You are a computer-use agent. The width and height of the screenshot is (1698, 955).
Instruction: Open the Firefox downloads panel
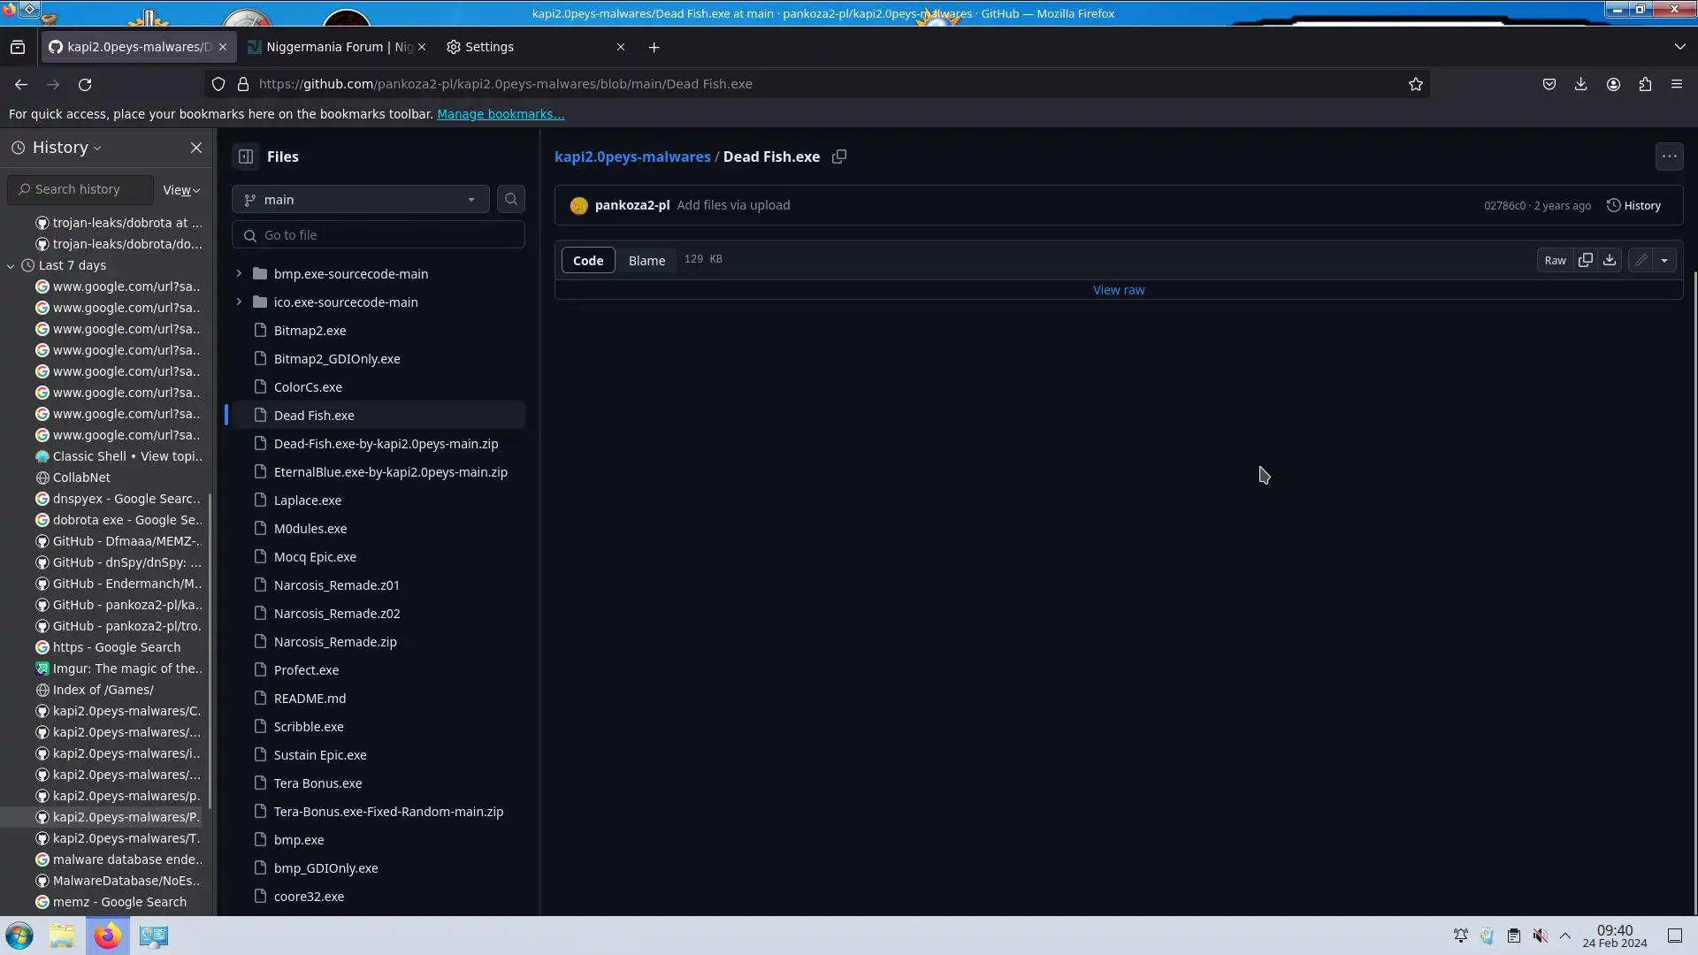1580,84
